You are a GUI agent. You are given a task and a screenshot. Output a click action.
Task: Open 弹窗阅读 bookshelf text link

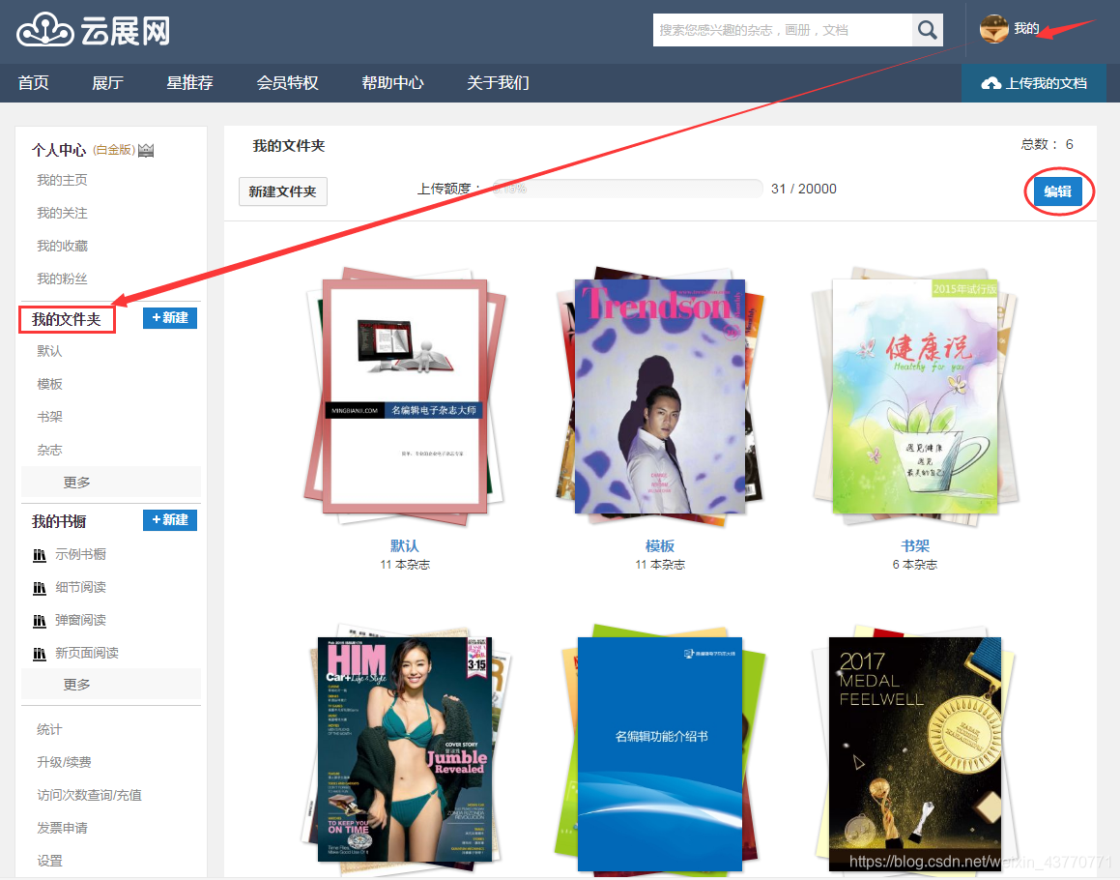pyautogui.click(x=81, y=621)
